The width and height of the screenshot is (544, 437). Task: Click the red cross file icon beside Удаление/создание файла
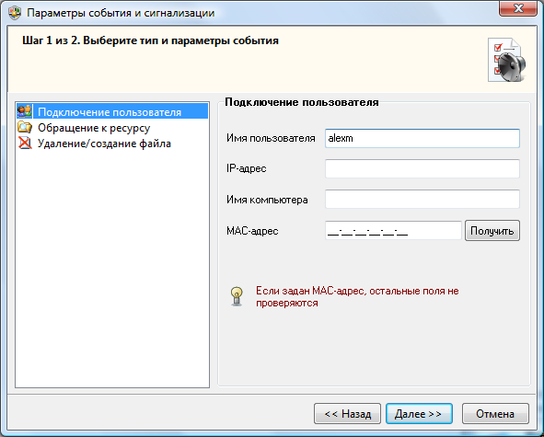coord(25,144)
